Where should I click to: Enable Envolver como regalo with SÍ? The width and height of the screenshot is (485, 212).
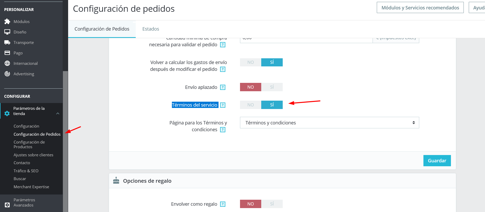tap(272, 204)
